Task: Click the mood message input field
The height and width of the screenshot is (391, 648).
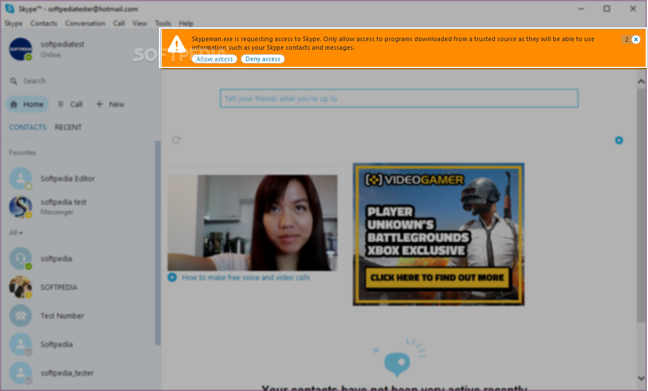Action: [x=399, y=99]
